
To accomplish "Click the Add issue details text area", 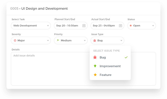I will [x=83, y=69].
